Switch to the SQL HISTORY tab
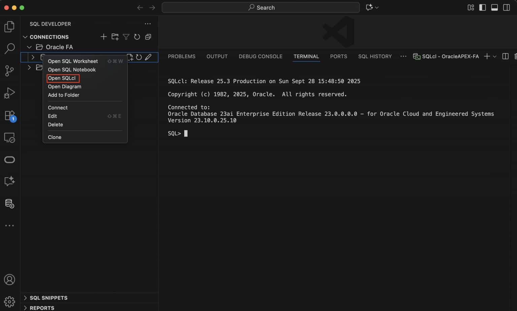 pos(375,56)
